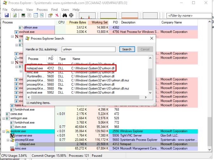This screenshot has height=160, width=214.
Task: Collapse the winlogon.exe tree node
Action: point(4,118)
